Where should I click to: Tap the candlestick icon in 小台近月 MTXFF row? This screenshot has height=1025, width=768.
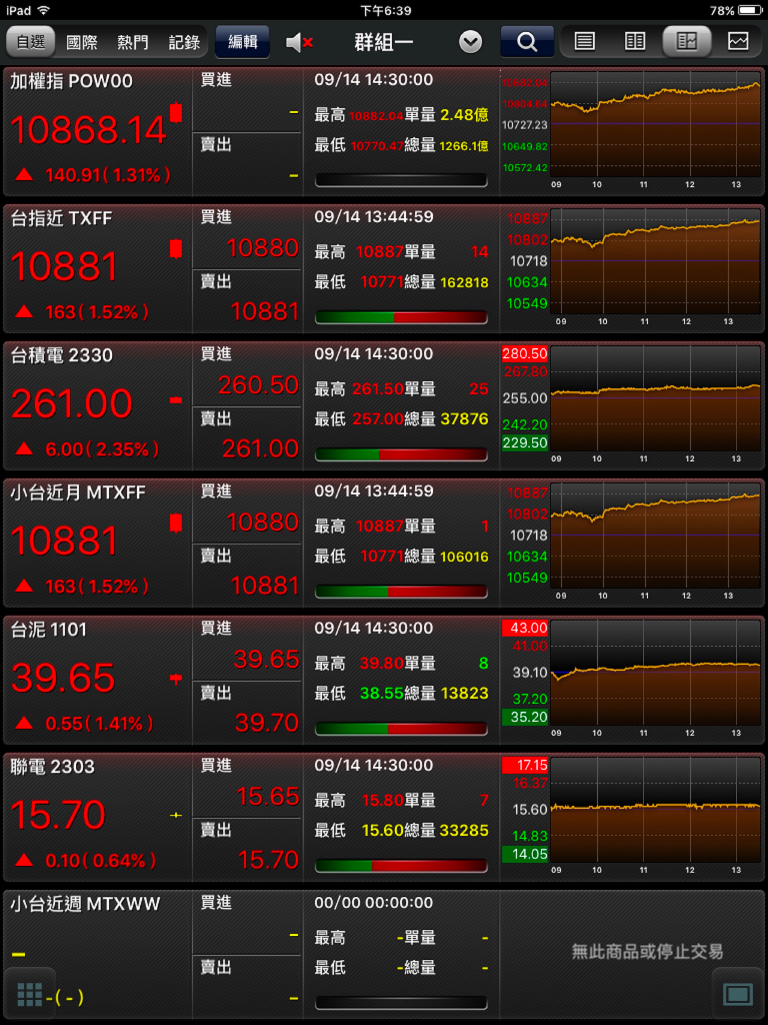coord(175,523)
